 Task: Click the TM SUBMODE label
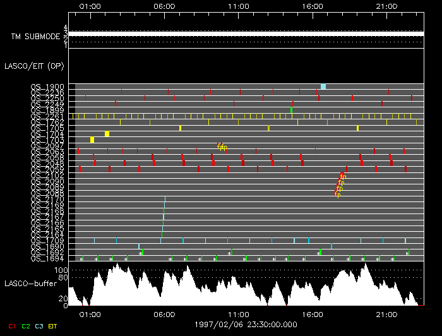click(x=35, y=37)
